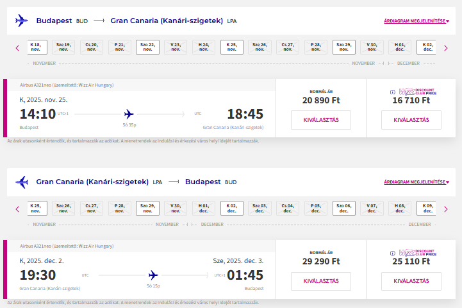
Task: Go to previous outbound dates with left arrow
Action: click(17, 48)
